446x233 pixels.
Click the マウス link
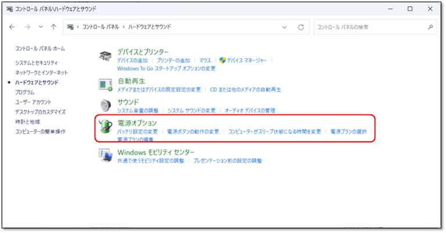pyautogui.click(x=205, y=60)
